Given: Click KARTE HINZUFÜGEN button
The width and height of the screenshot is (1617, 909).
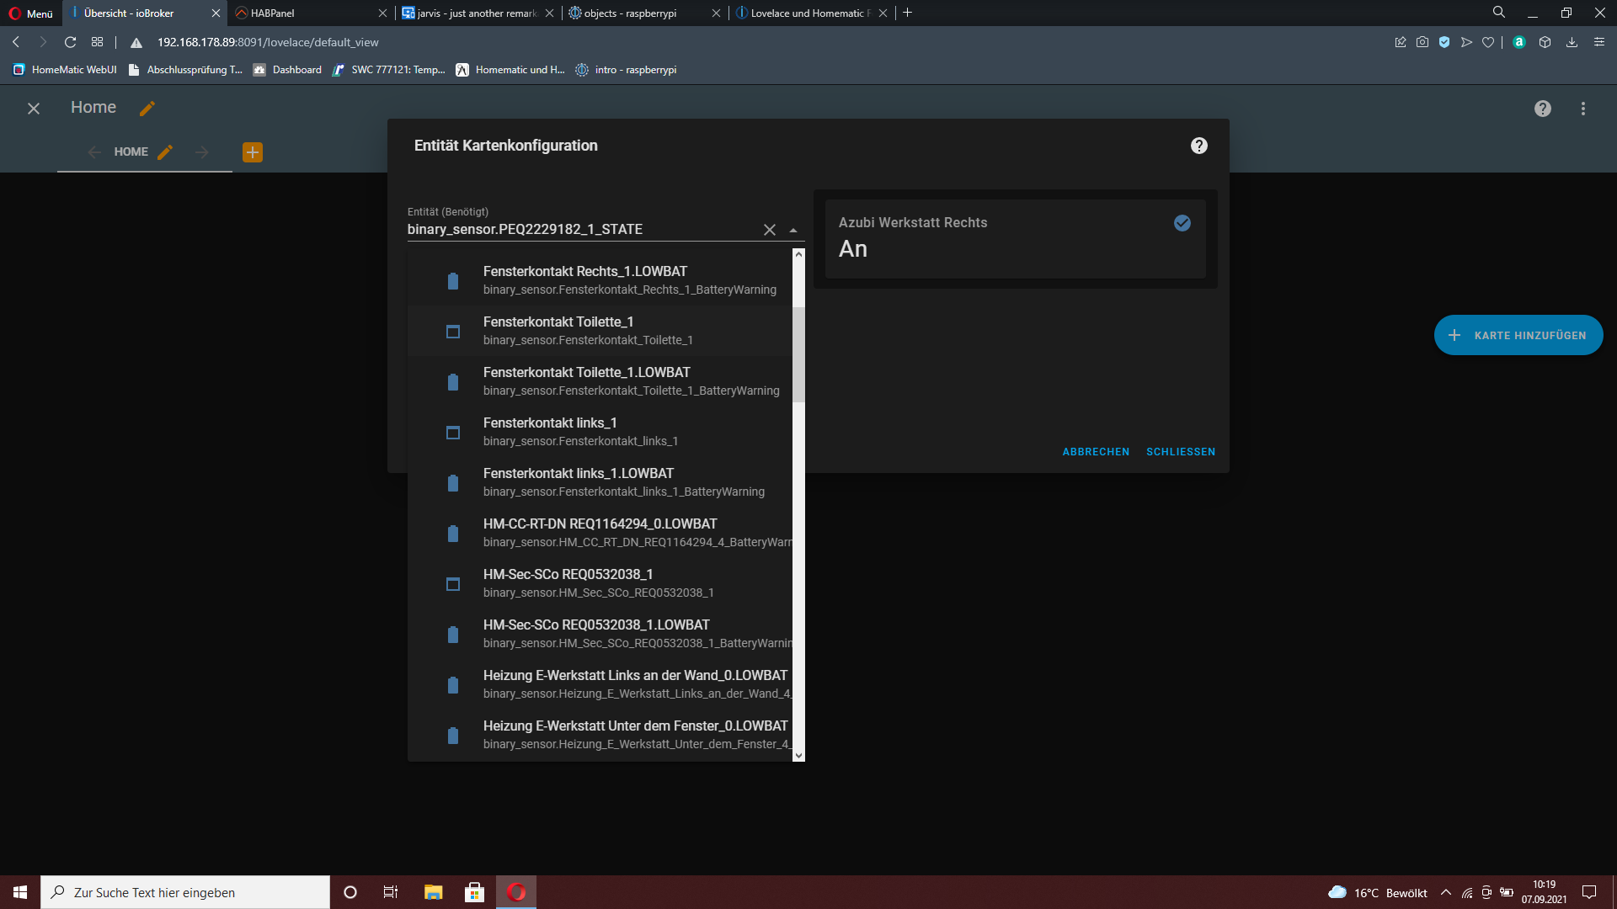Looking at the screenshot, I should (x=1518, y=335).
